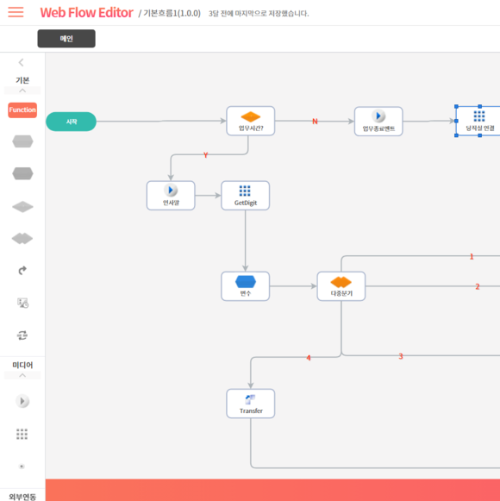Select the Function palette item

[x=22, y=110]
